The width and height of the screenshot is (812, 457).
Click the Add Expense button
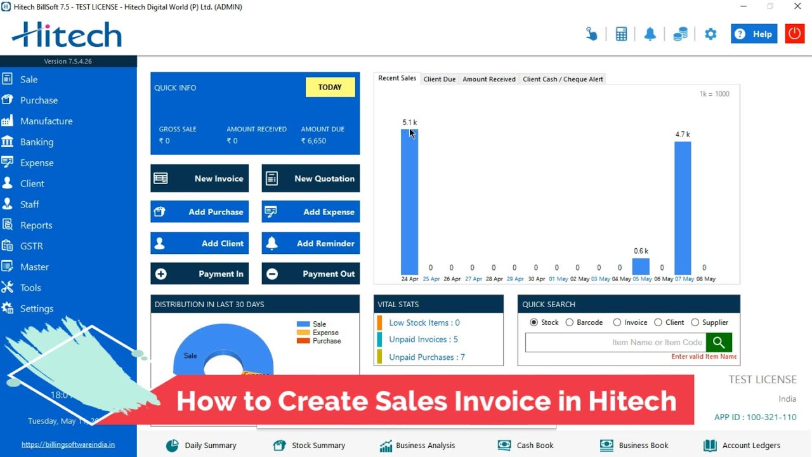(x=311, y=212)
